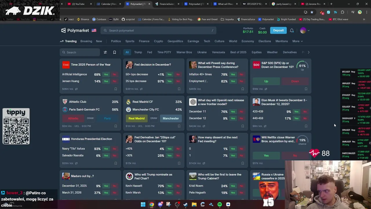Click the Deposit button

point(278,30)
